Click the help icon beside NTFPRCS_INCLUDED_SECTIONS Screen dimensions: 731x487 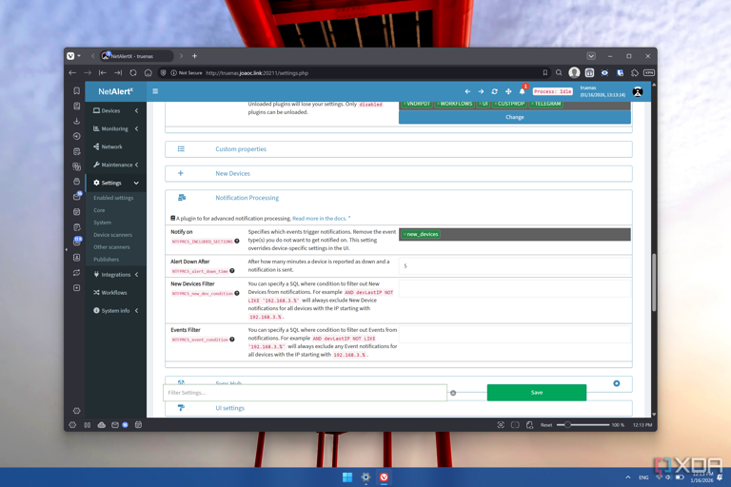tap(237, 242)
